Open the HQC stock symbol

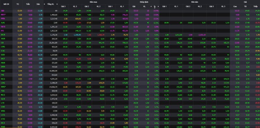3,71
